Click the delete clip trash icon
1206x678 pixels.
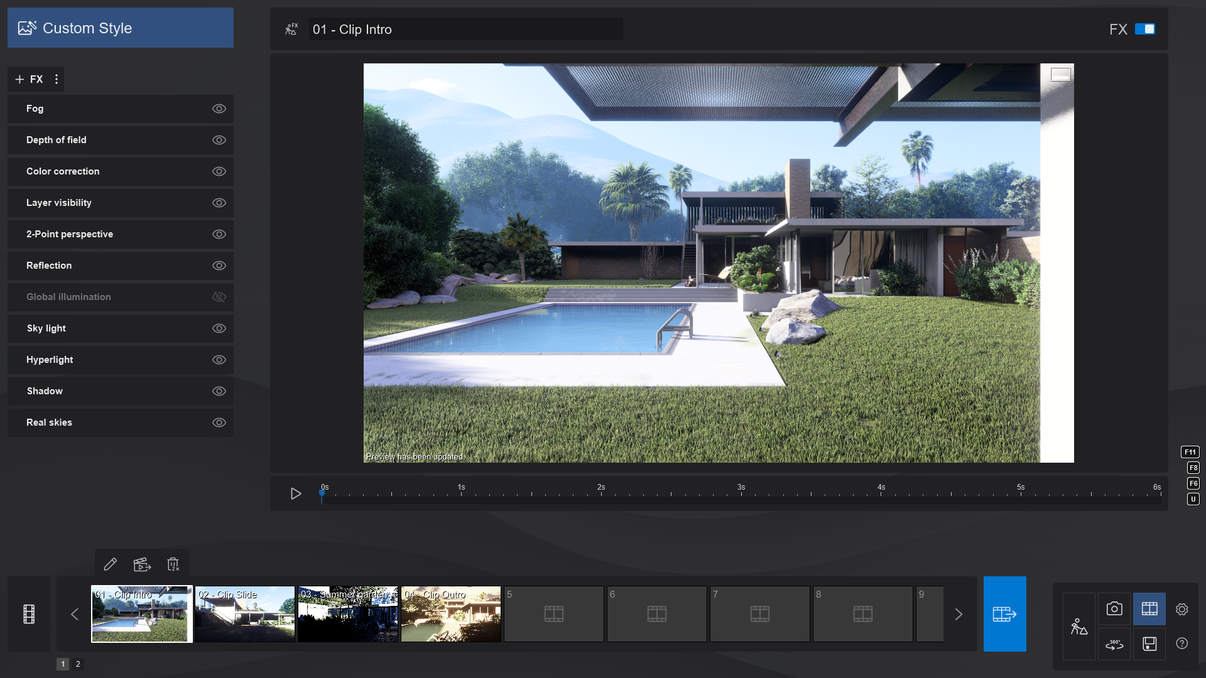[173, 564]
